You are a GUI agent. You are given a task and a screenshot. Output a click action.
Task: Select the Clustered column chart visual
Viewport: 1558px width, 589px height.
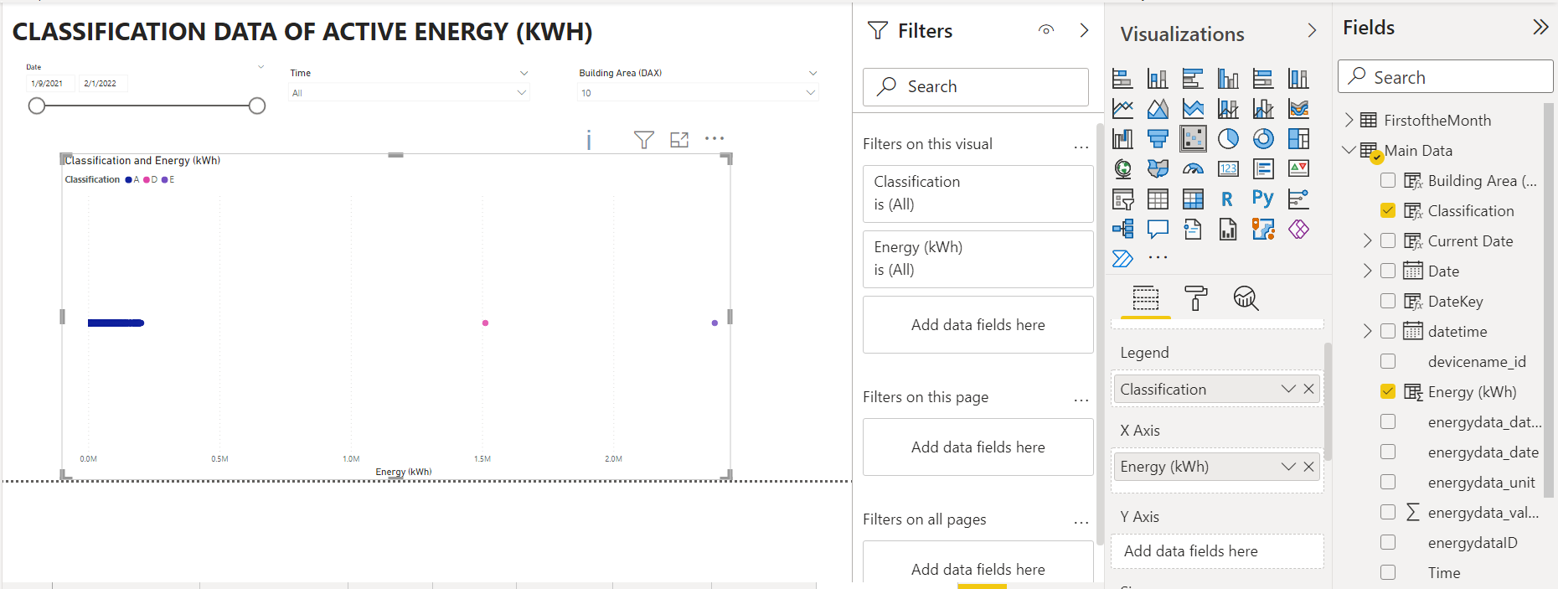tap(1228, 79)
